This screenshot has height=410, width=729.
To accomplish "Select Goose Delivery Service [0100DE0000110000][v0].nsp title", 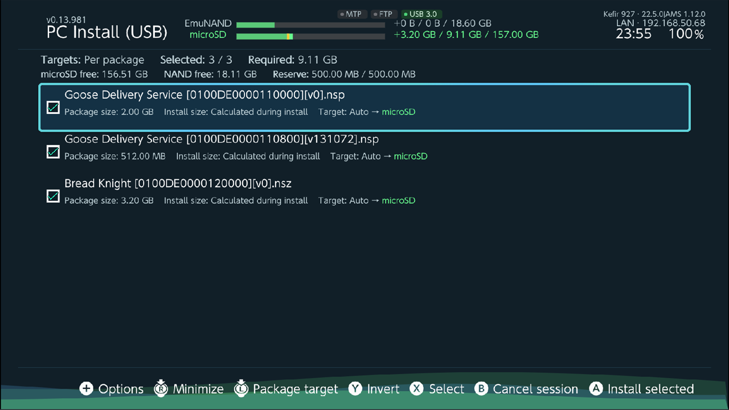I will [204, 95].
